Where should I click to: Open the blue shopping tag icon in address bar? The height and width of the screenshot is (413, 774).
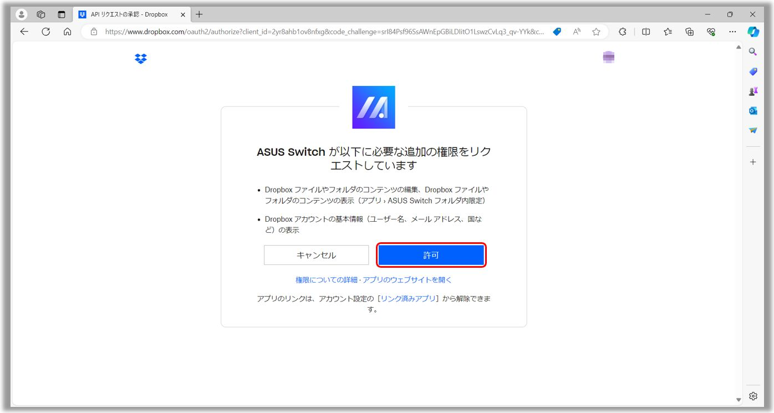tap(557, 32)
